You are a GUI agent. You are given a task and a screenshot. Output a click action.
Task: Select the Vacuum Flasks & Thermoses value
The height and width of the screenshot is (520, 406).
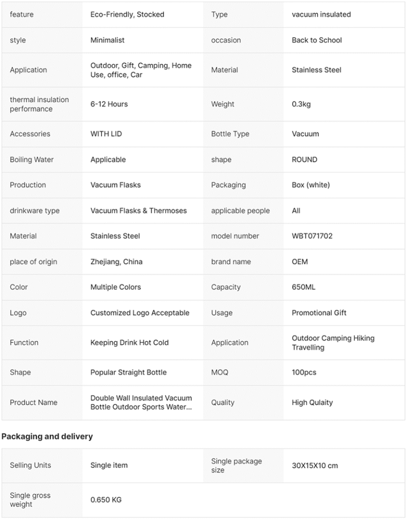tap(139, 210)
